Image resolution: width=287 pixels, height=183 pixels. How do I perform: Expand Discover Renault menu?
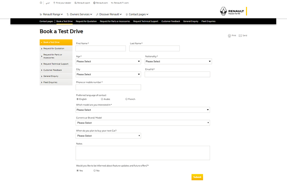tap(109, 14)
